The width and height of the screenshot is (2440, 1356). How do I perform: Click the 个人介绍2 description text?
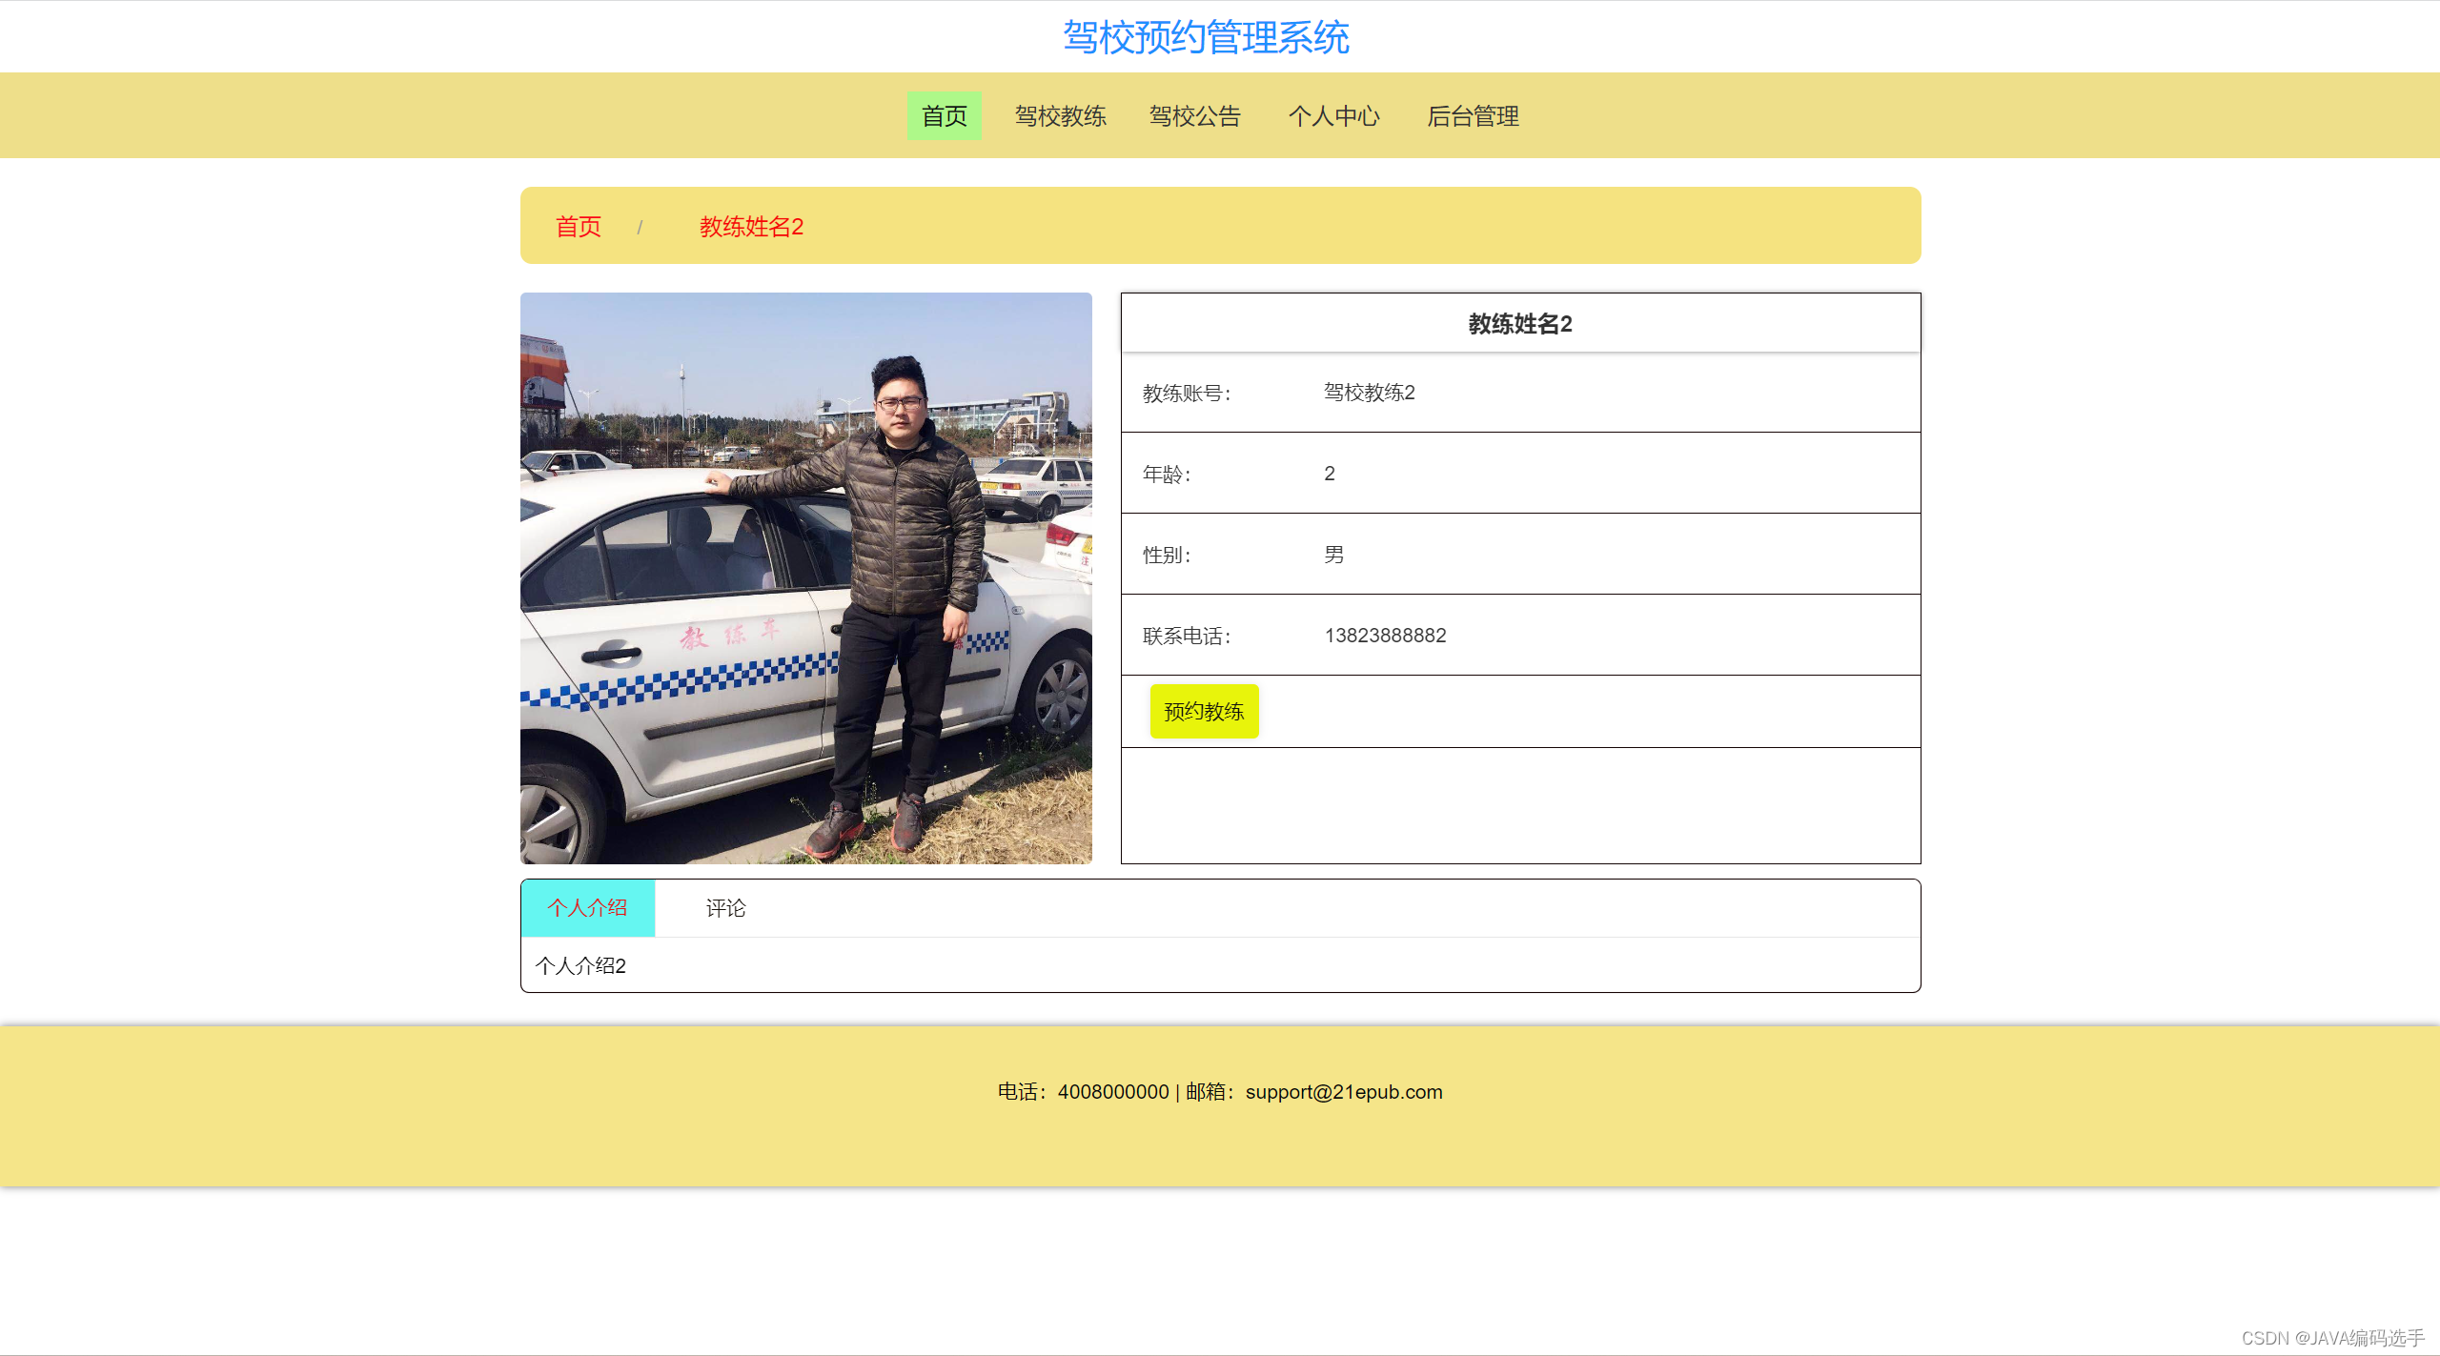tap(580, 966)
